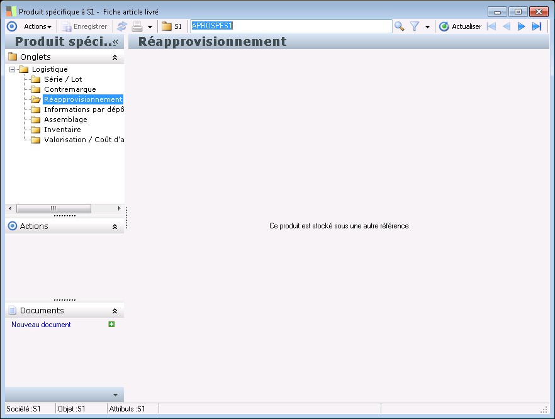Viewport: 555px width, 419px height.
Task: Click the Assemblage folder icon
Action: [x=35, y=120]
